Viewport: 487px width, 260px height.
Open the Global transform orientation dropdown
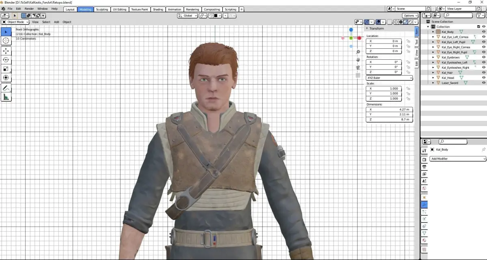coord(187,15)
